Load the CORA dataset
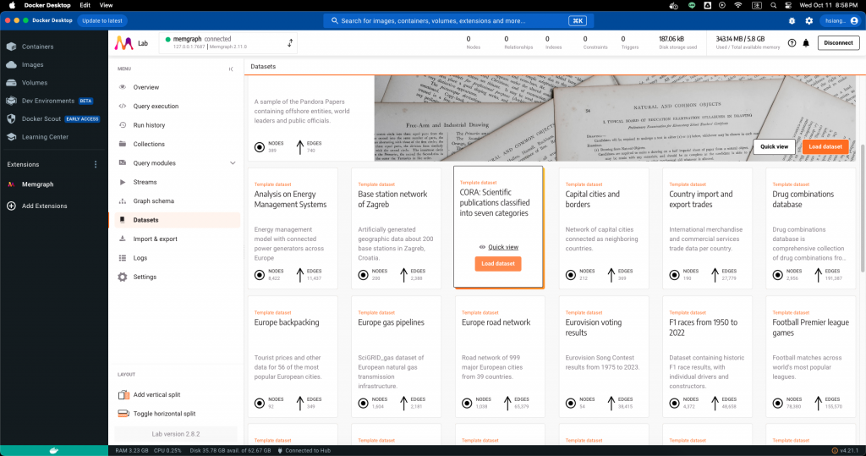The height and width of the screenshot is (456, 866). coord(497,264)
